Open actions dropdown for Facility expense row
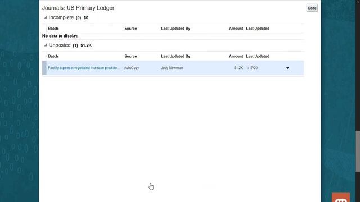Image resolution: width=360 pixels, height=202 pixels. pos(287,68)
